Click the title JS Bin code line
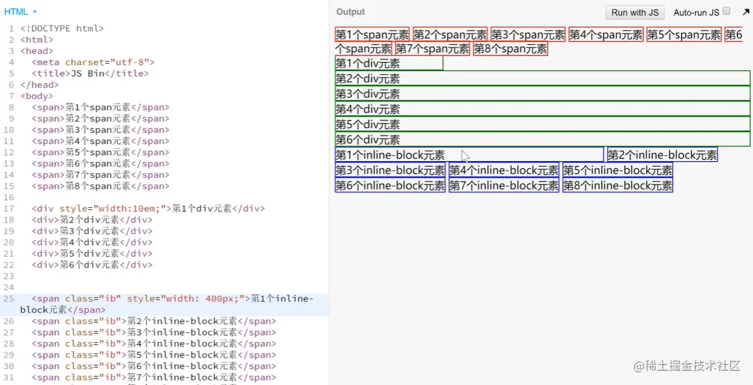The width and height of the screenshot is (753, 385). (x=90, y=74)
